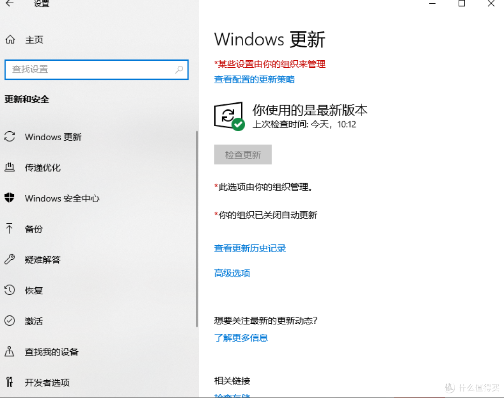Click the 想要关注最新的更新动态 text
Screen dimensions: 504x398
(266, 320)
